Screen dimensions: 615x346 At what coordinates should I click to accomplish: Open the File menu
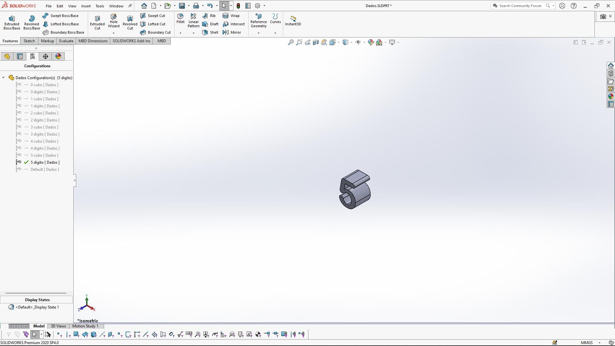click(48, 6)
